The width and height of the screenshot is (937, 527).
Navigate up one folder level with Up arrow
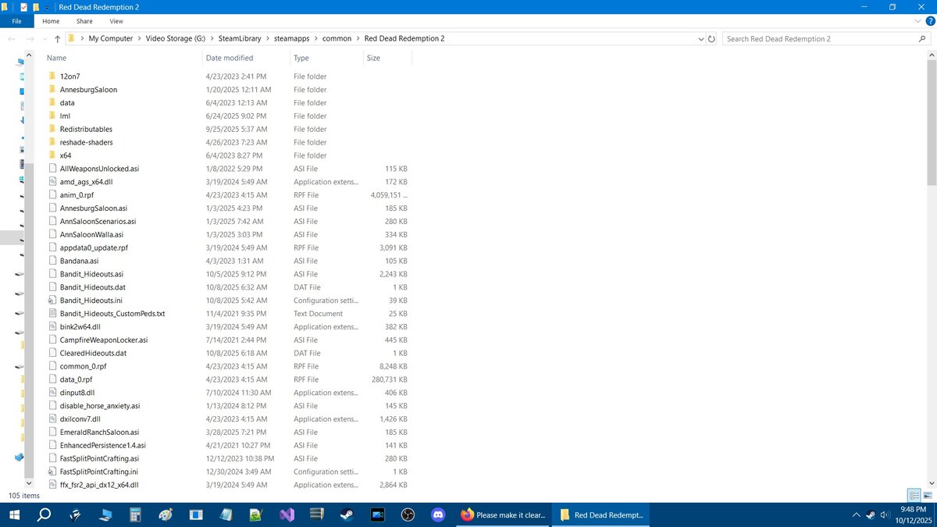click(58, 38)
